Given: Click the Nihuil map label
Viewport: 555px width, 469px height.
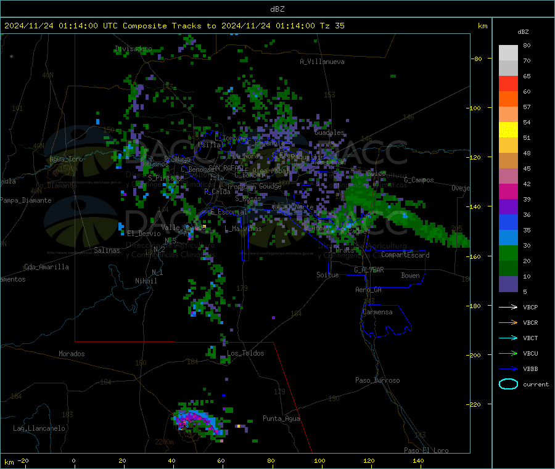Looking at the screenshot, I should [x=146, y=281].
